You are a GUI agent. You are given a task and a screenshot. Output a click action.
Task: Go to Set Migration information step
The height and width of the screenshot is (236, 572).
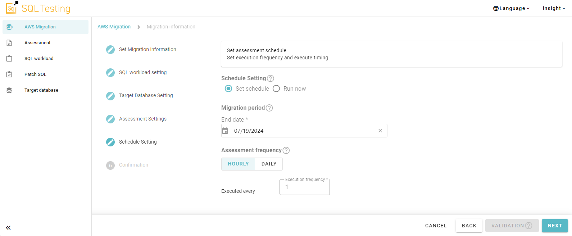(x=147, y=50)
